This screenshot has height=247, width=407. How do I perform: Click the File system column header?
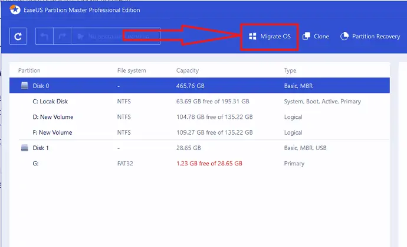(x=132, y=70)
